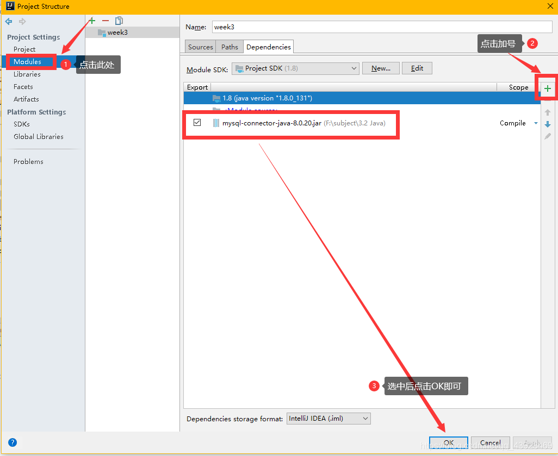Image resolution: width=558 pixels, height=456 pixels.
Task: Open help with the question mark icon
Action: pos(13,442)
